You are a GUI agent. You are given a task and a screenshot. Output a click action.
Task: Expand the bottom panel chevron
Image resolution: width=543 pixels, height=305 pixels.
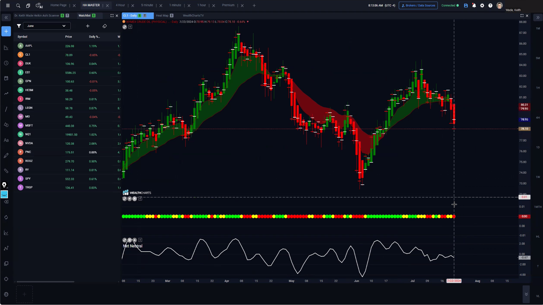click(526, 294)
